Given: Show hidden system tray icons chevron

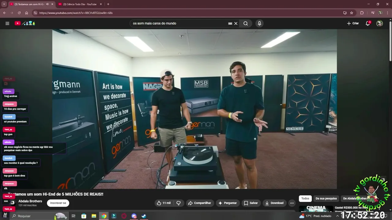Looking at the screenshot, I should coord(337,216).
